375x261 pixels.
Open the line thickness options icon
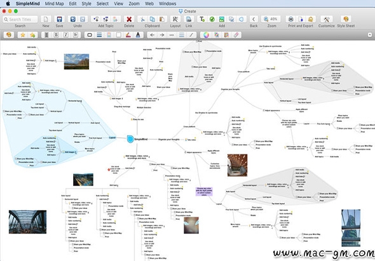coord(182,35)
